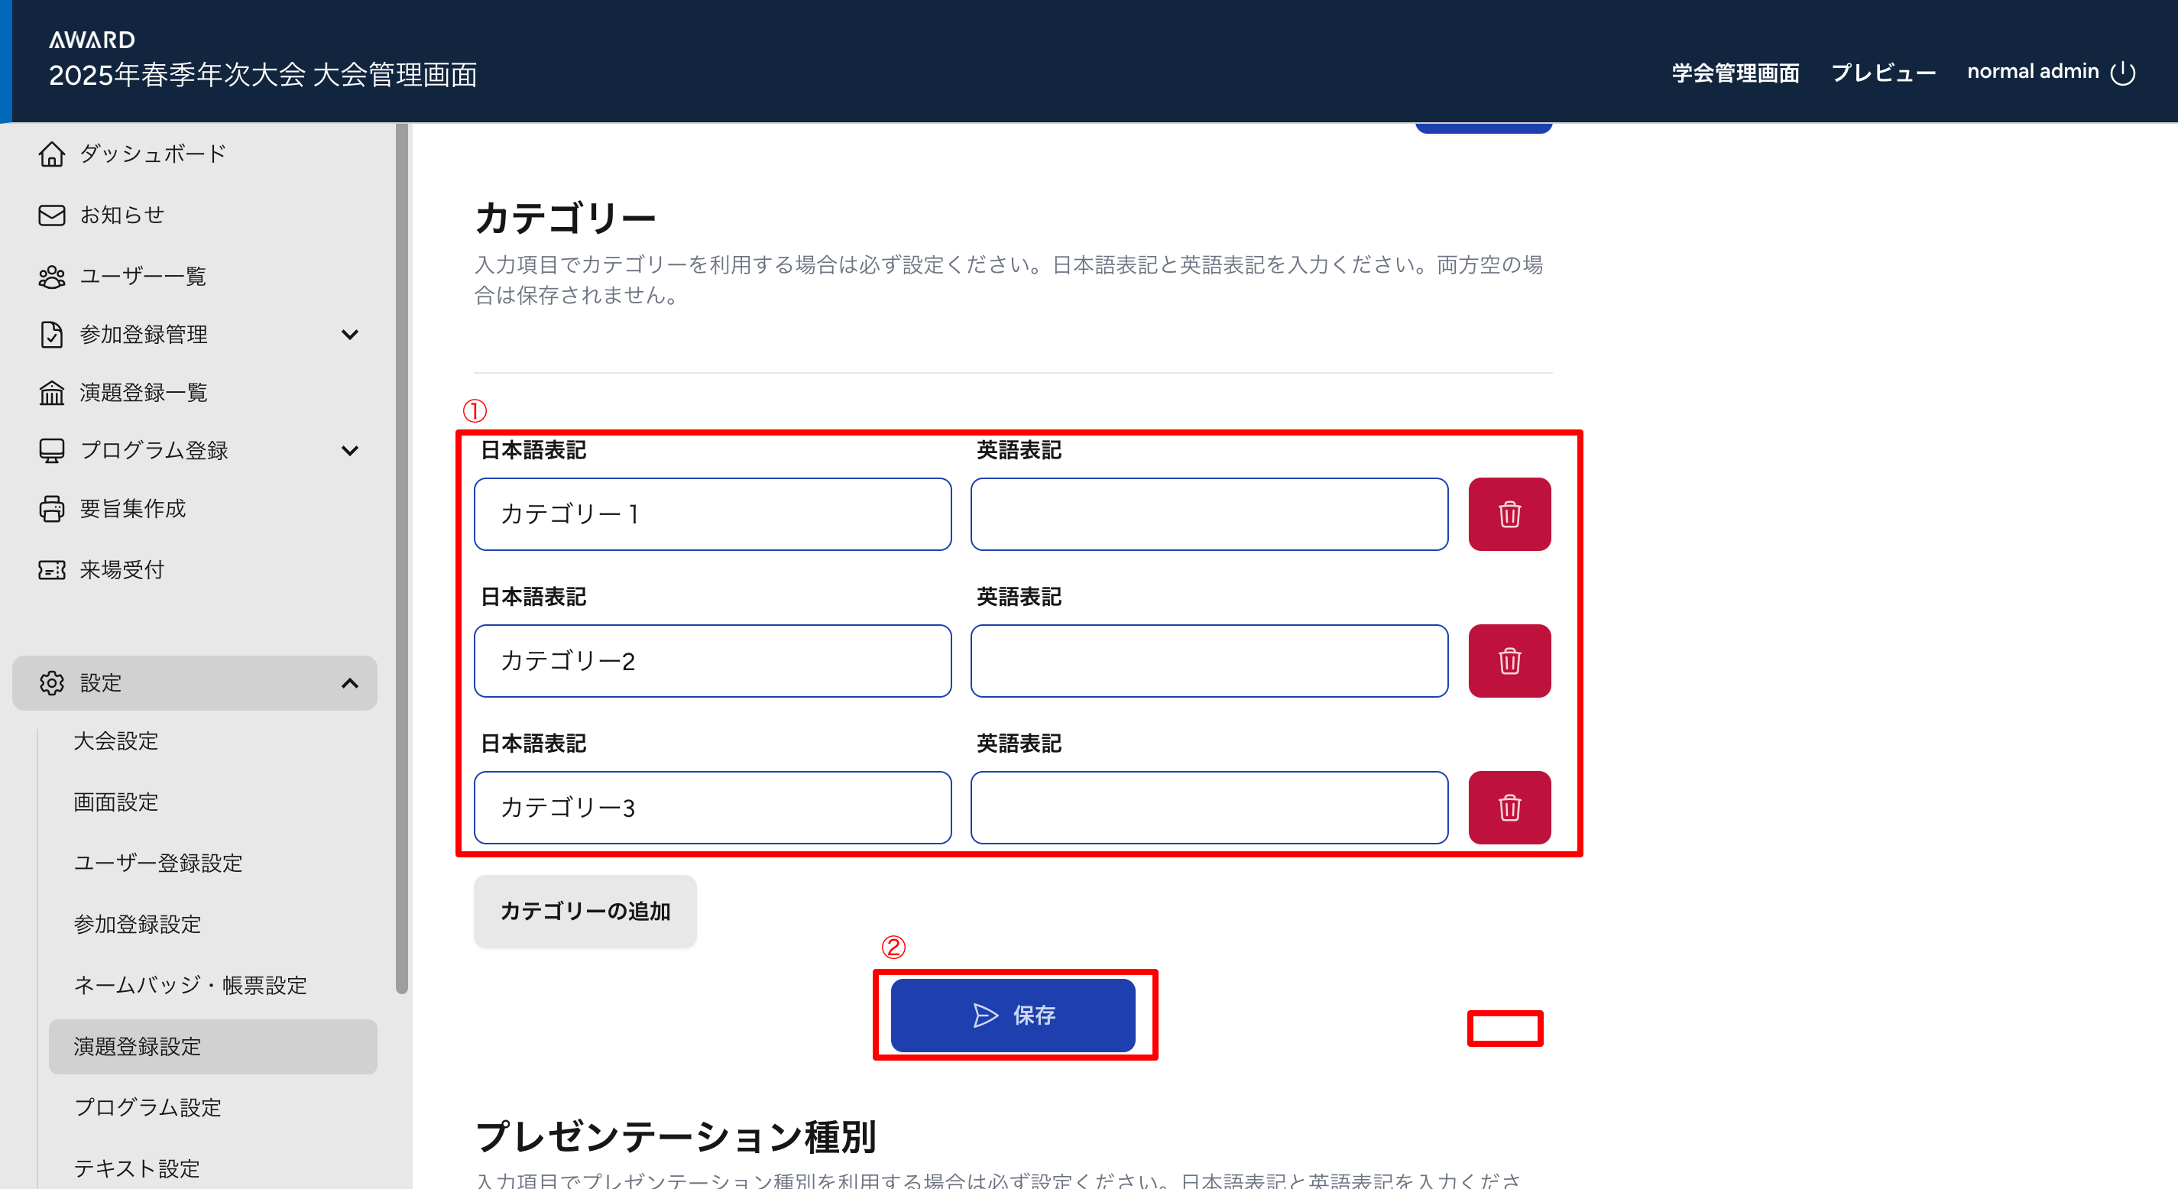The width and height of the screenshot is (2178, 1189).
Task: Expand the 参加登録管理 menu chevron
Action: pos(349,335)
